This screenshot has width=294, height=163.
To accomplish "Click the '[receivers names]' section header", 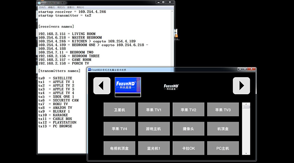I will coord(56,26).
